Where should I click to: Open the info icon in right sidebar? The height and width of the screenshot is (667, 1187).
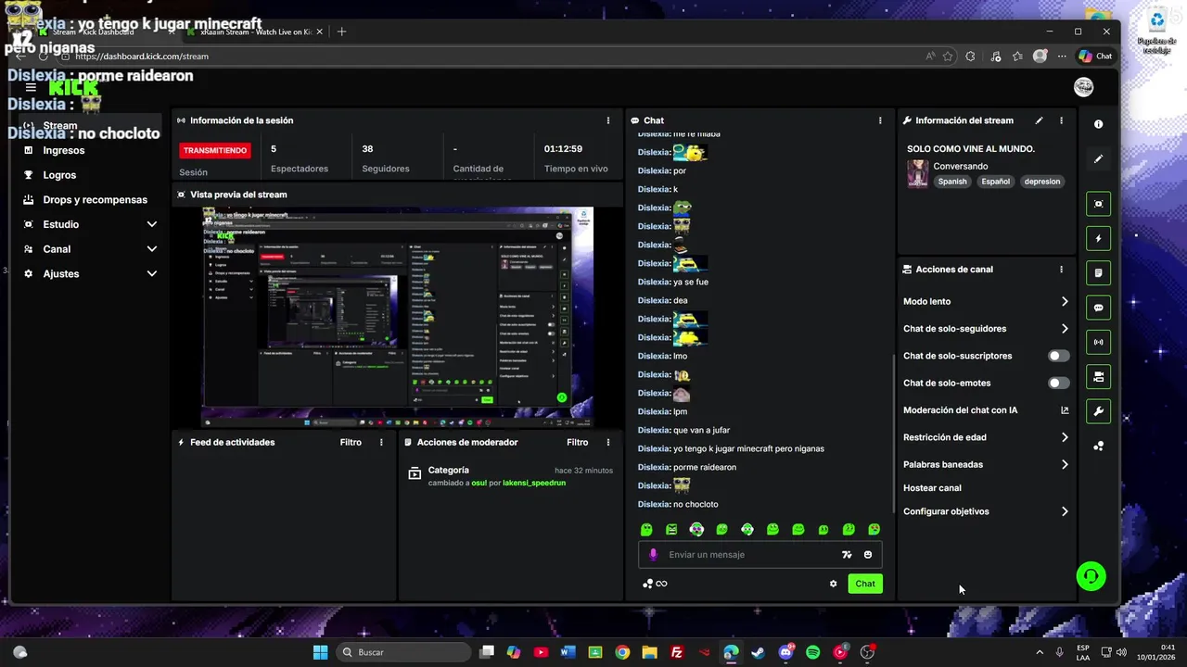pyautogui.click(x=1098, y=124)
